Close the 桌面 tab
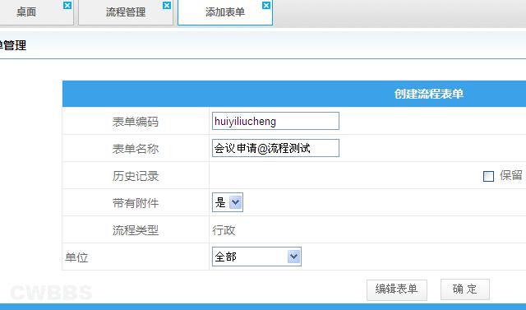This screenshot has height=310, width=526. tap(67, 6)
